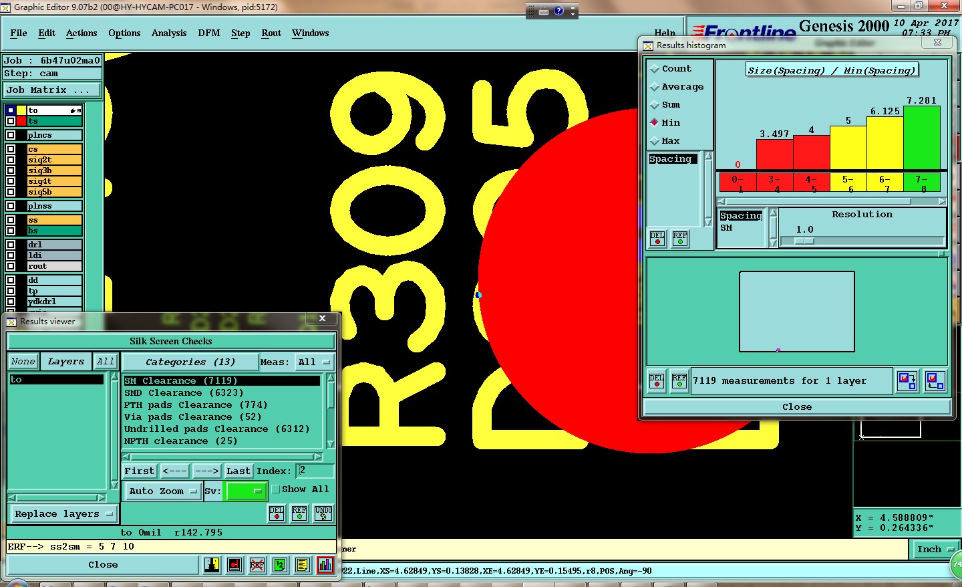Screen dimensions: 962x587
Task: Click the help question mark icon
Action: tap(558, 11)
